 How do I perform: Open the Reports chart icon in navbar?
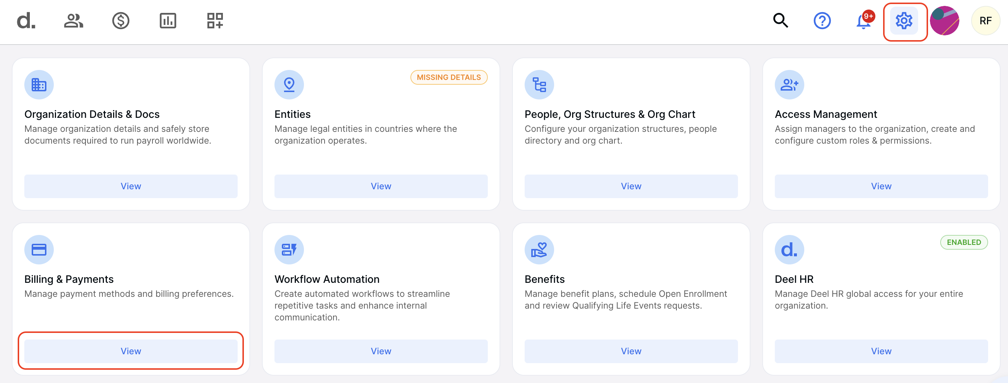point(168,21)
